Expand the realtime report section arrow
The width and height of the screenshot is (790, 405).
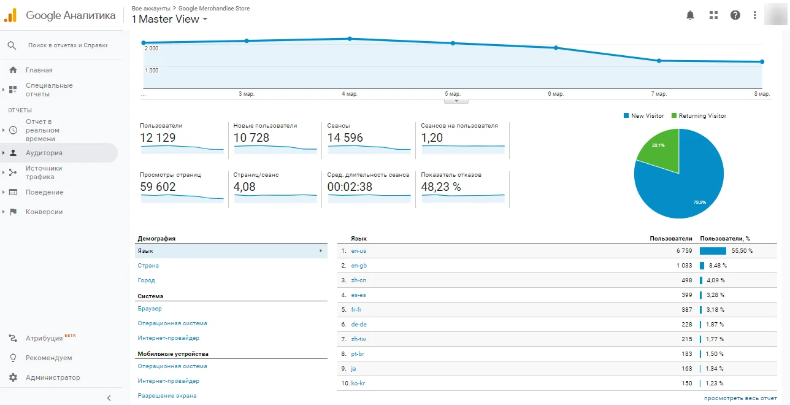[3, 130]
